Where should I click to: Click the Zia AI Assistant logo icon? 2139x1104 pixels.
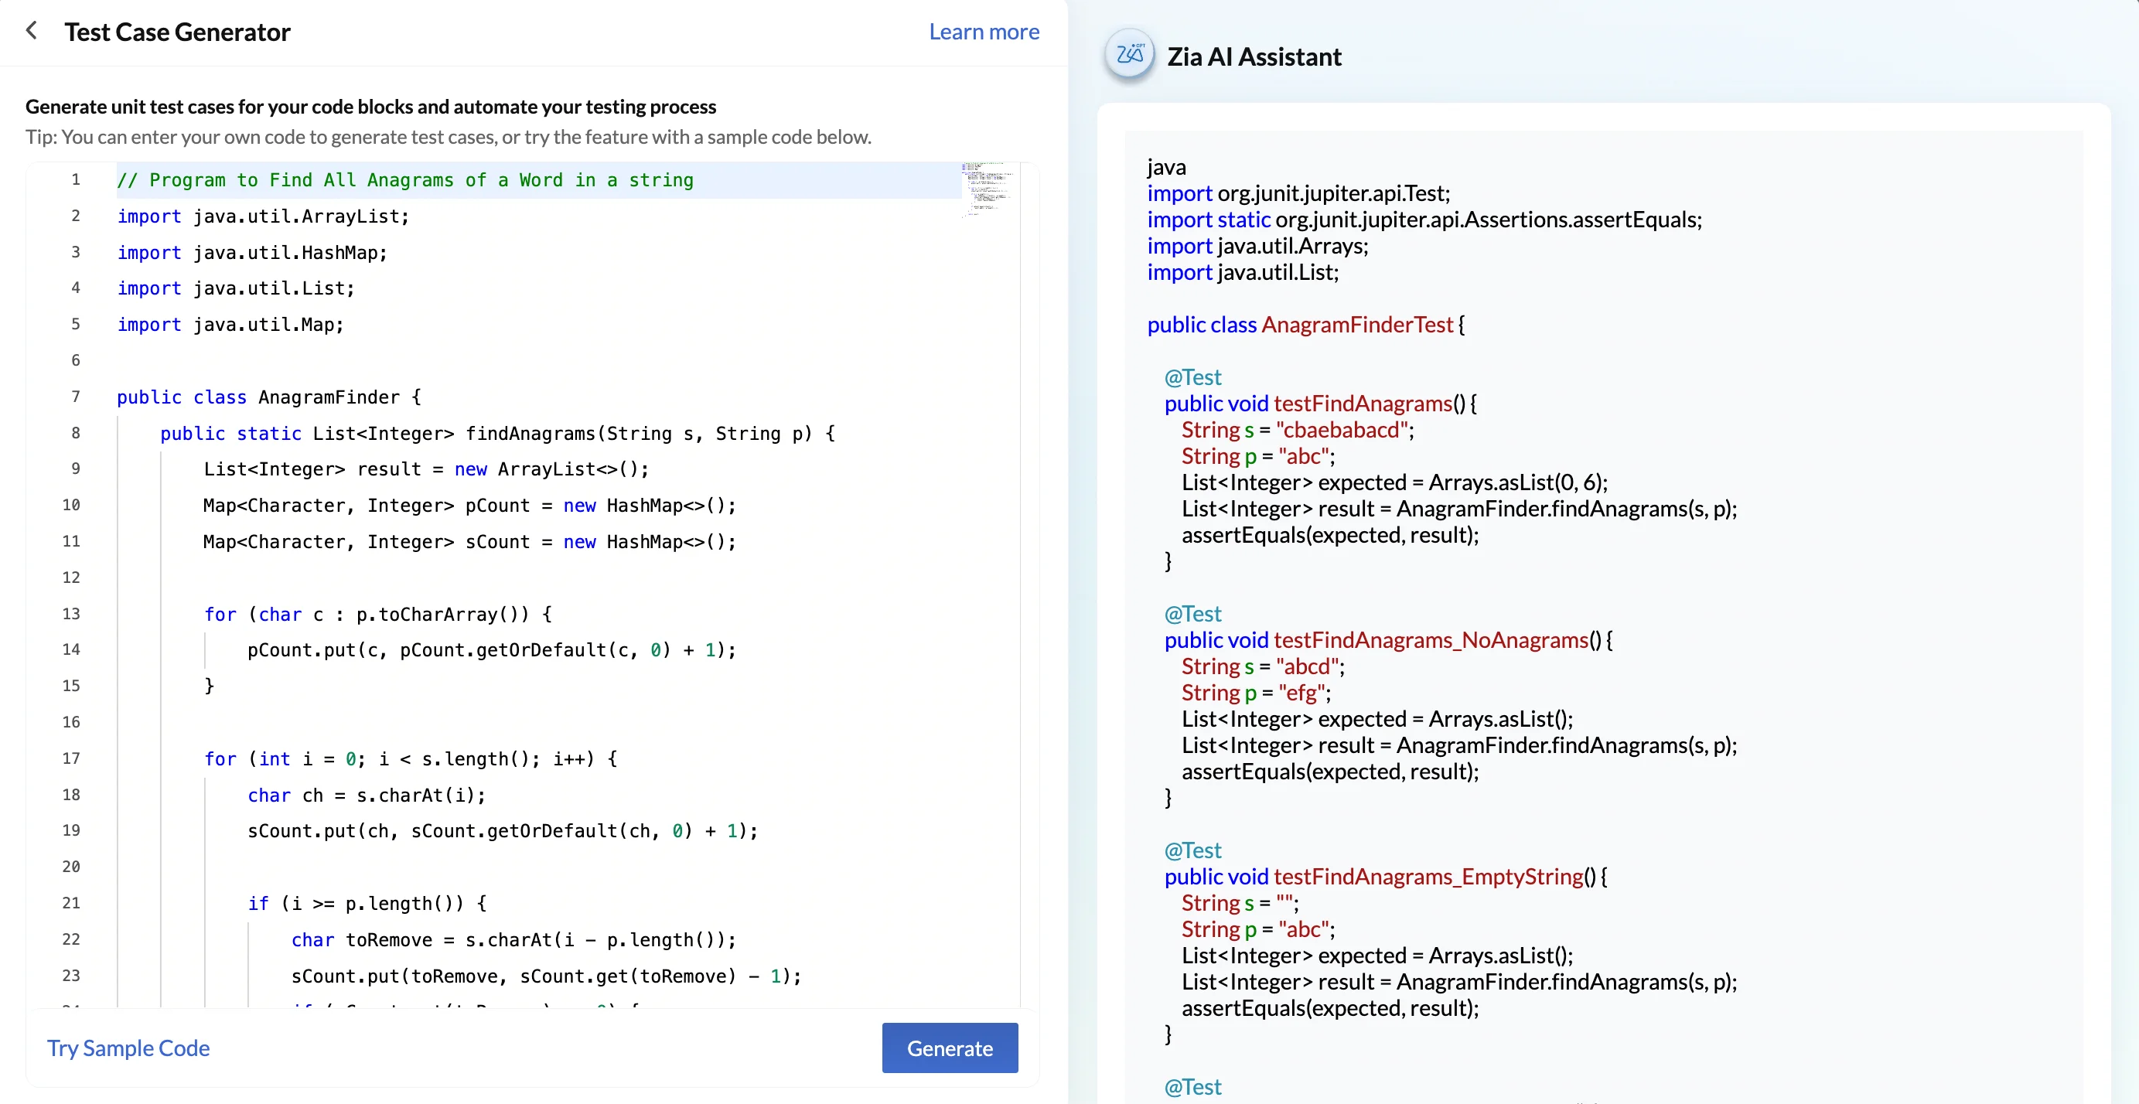click(x=1129, y=55)
